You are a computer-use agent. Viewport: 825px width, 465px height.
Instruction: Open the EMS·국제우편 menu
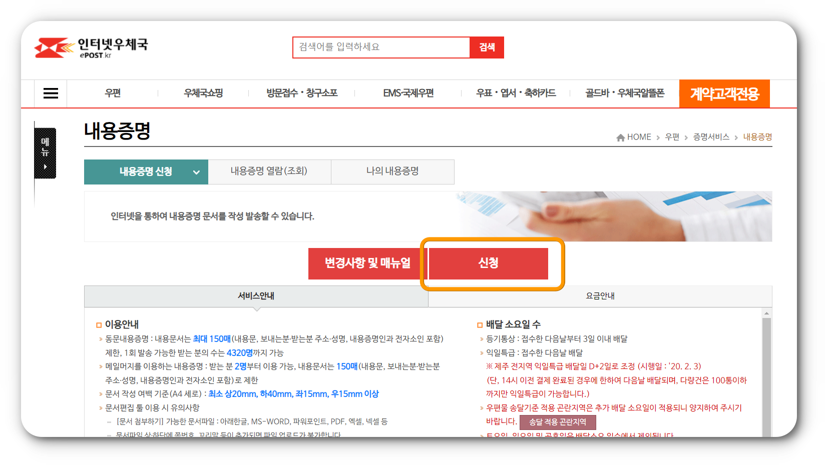(408, 93)
